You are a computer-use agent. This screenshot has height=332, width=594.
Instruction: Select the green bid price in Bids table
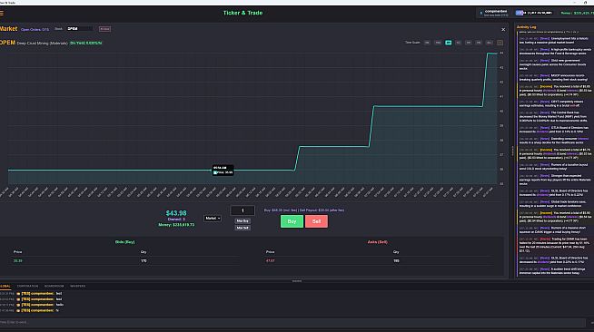tap(18, 261)
